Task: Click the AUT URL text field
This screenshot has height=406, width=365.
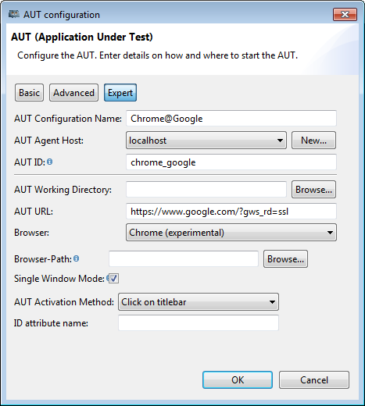Action: (231, 212)
